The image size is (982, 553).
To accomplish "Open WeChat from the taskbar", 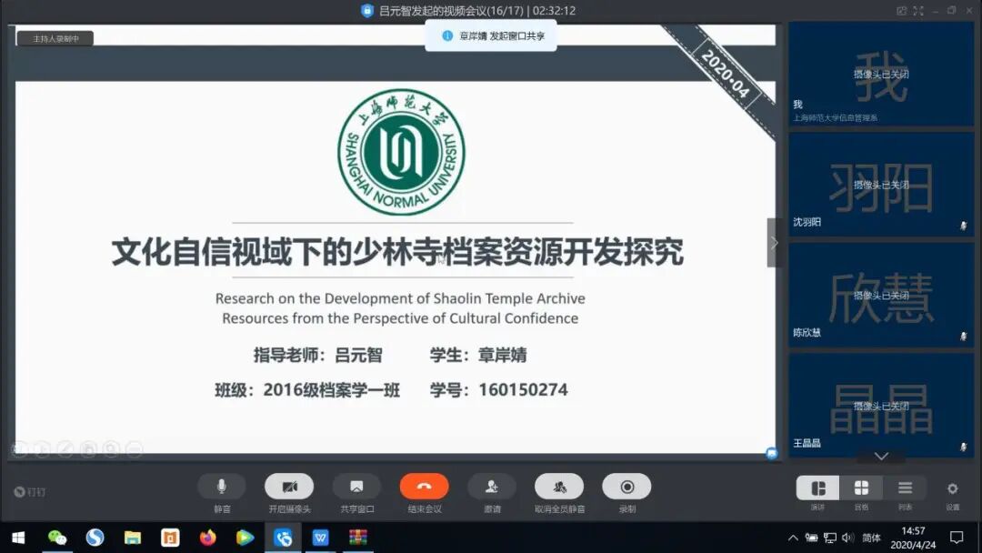I will coord(57,538).
